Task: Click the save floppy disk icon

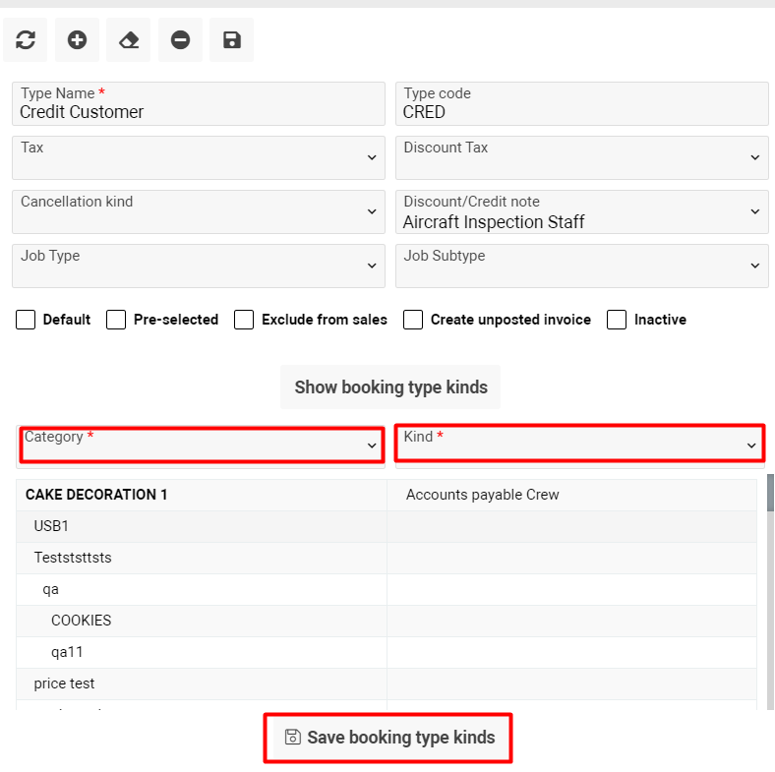Action: pos(232,40)
